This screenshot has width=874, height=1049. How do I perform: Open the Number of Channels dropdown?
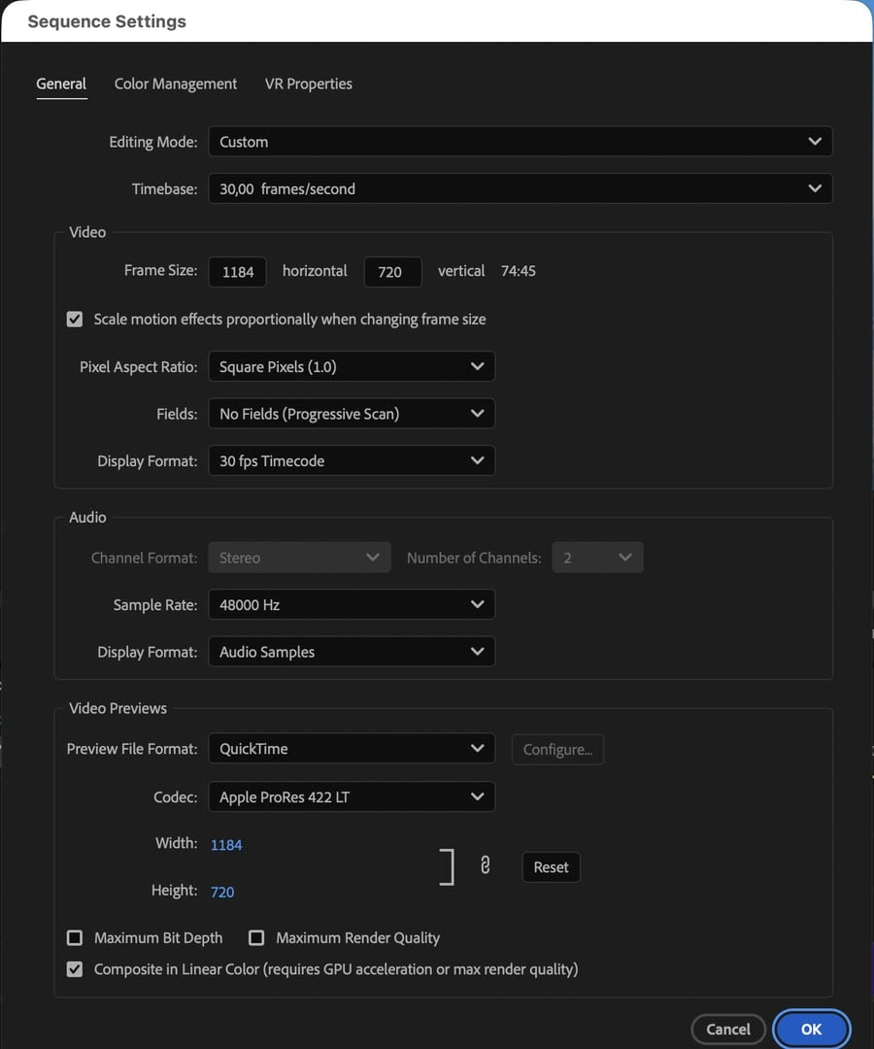pyautogui.click(x=598, y=558)
